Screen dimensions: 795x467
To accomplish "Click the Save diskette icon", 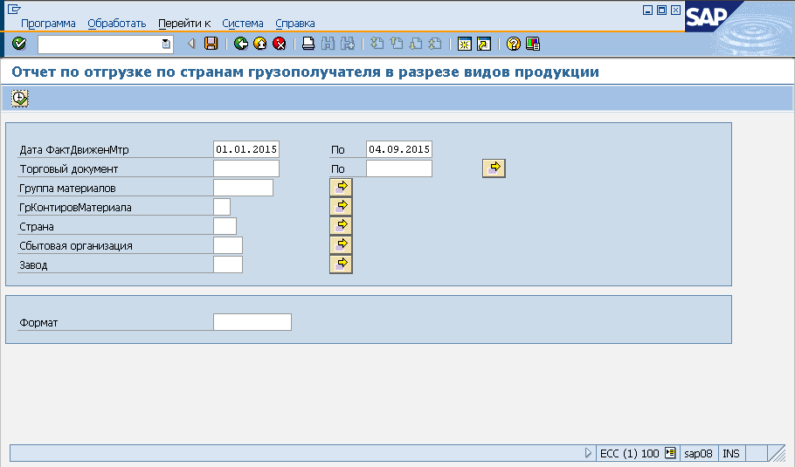I will pos(211,44).
